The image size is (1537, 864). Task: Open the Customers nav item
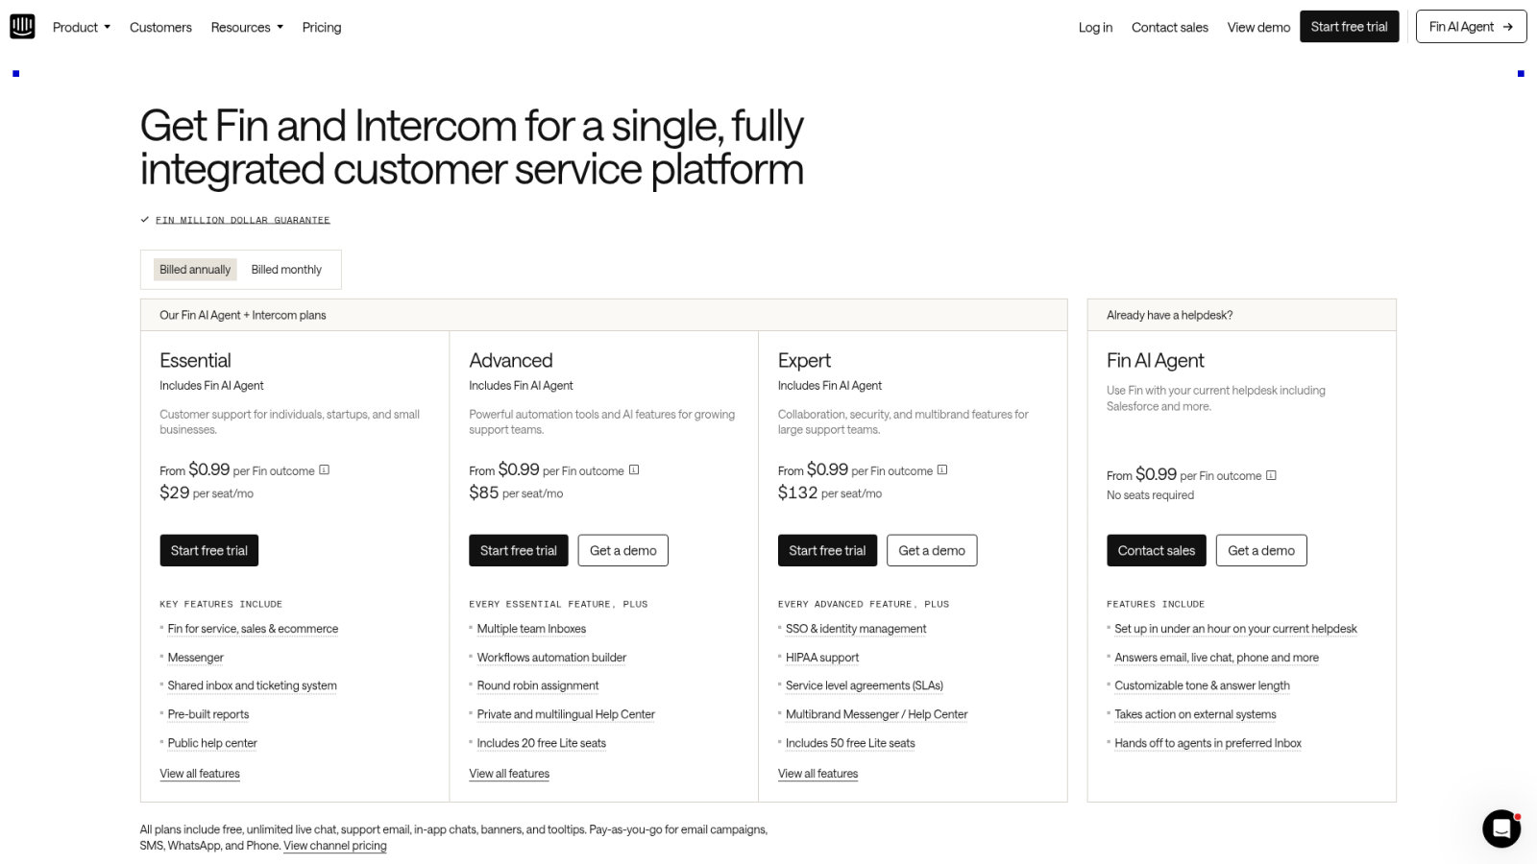(160, 27)
